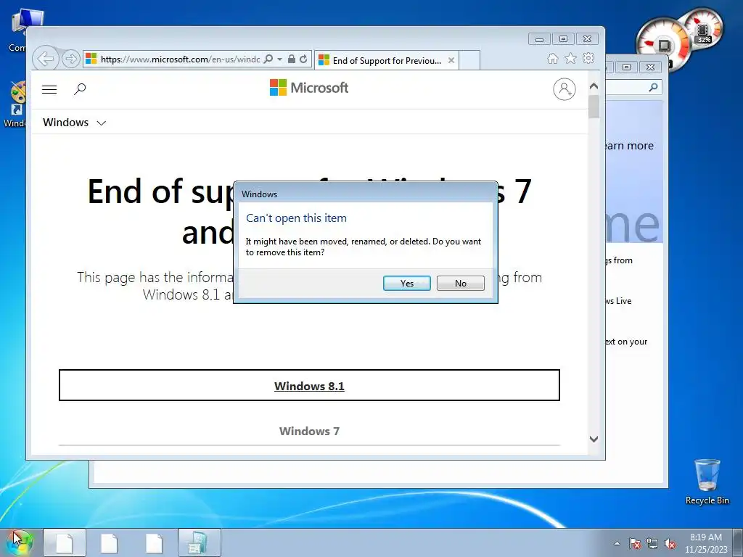Close the background window behind Internet Explorer

(651, 67)
